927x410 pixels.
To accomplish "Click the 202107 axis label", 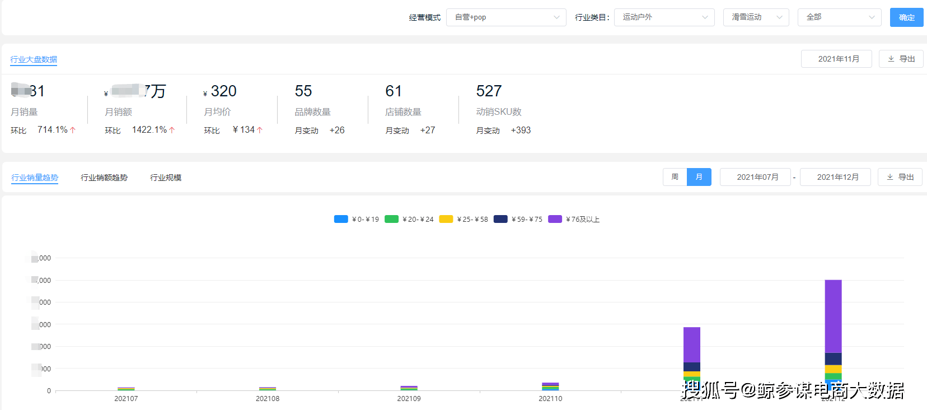I will coord(126,399).
